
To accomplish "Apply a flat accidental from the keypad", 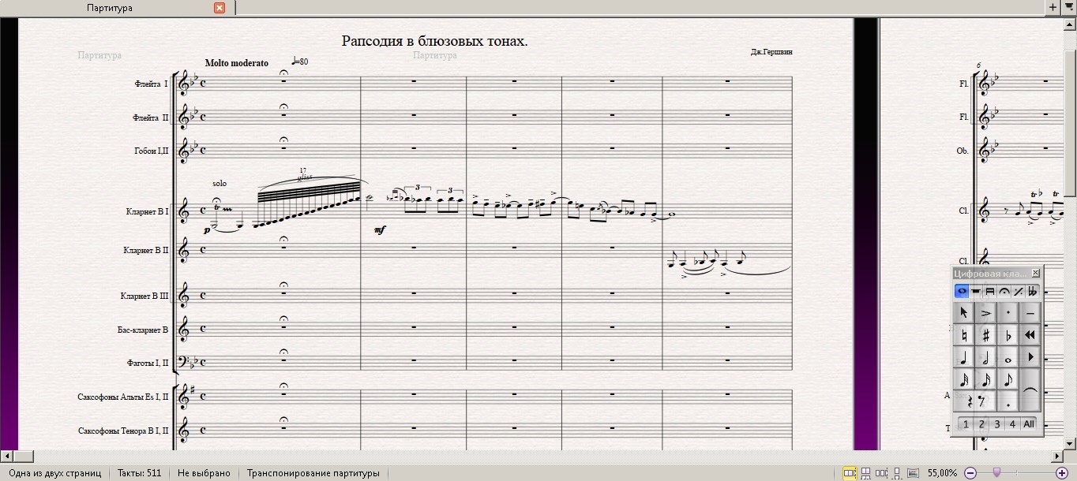I will (x=1008, y=335).
